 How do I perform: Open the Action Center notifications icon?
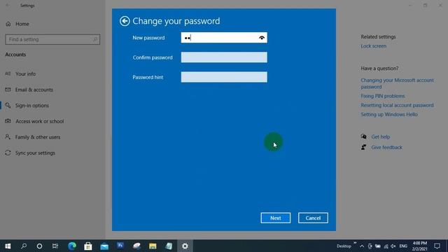coord(437,246)
